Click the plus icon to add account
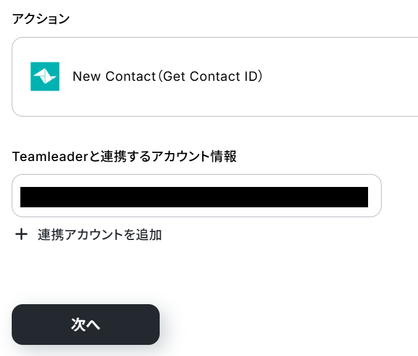 (x=22, y=234)
